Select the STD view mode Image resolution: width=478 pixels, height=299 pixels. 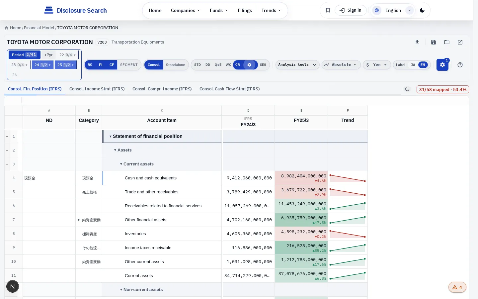pyautogui.click(x=198, y=65)
